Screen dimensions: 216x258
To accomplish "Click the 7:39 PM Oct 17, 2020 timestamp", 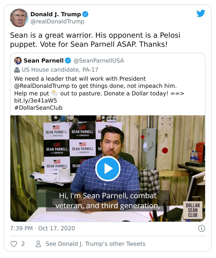I will coord(42,229).
